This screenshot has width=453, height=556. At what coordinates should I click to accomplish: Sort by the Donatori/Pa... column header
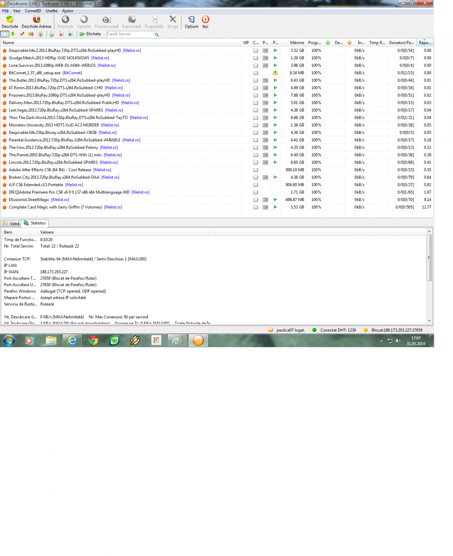pyautogui.click(x=402, y=43)
